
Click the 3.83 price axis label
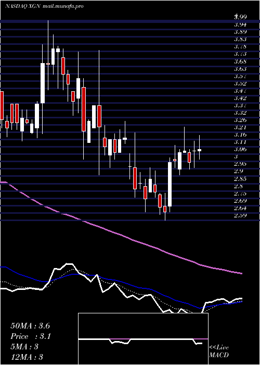240,39
